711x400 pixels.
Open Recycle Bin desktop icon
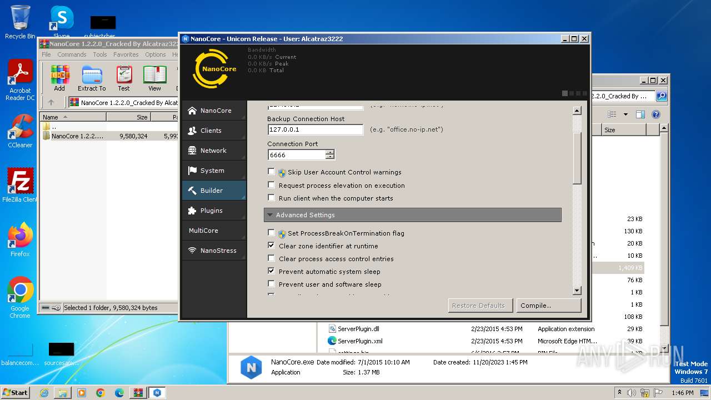click(20, 22)
